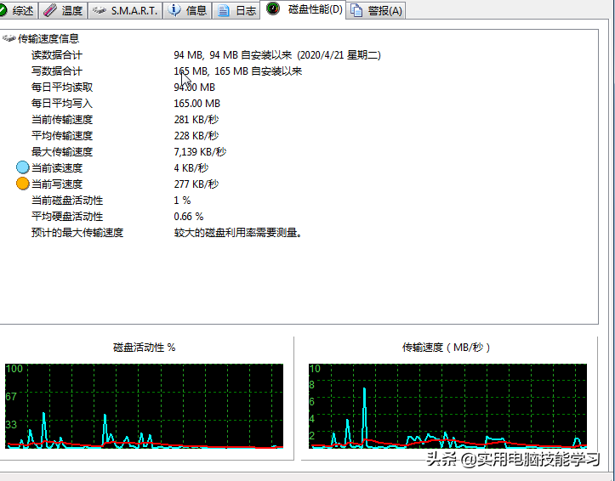Select the 读数据合计 row label
The width and height of the screenshot is (615, 481).
(x=57, y=55)
